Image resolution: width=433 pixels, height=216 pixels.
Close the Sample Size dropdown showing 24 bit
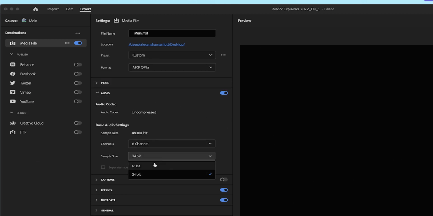(x=172, y=156)
